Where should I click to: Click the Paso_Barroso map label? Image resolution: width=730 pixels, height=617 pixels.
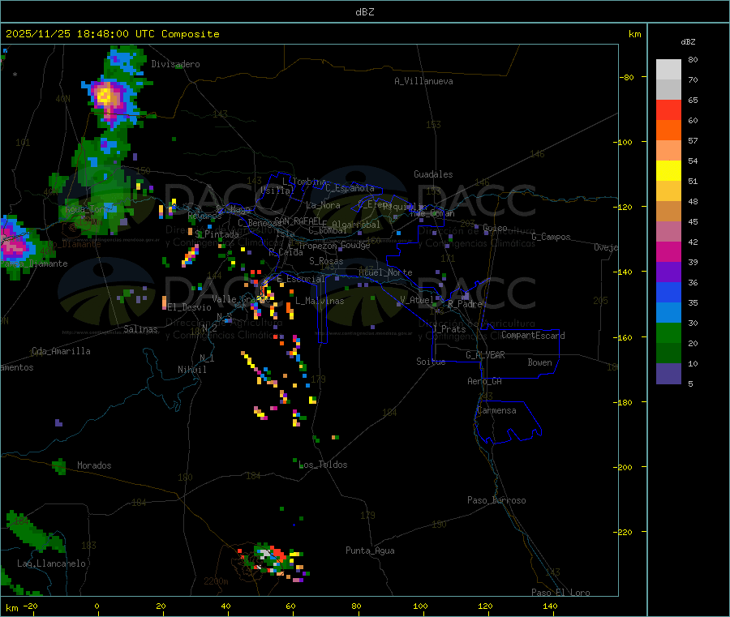pyautogui.click(x=496, y=500)
